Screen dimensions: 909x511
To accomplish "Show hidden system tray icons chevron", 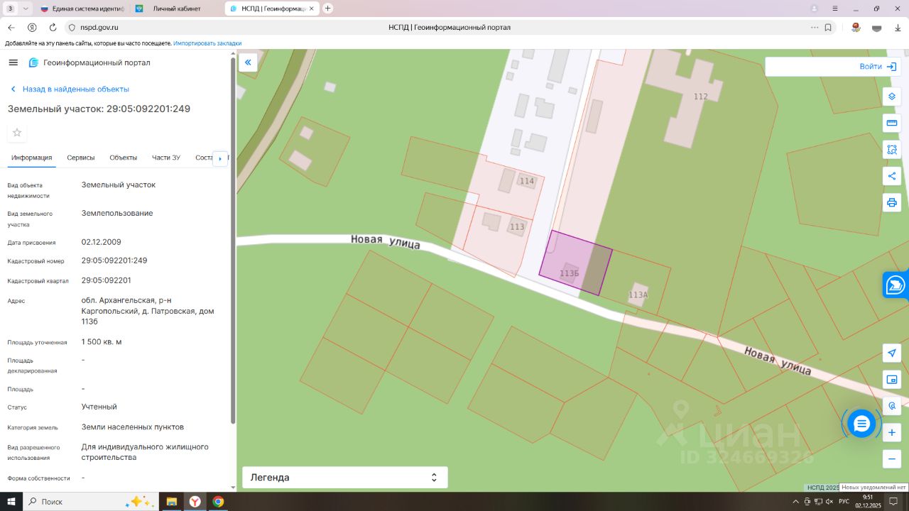I will click(x=796, y=502).
